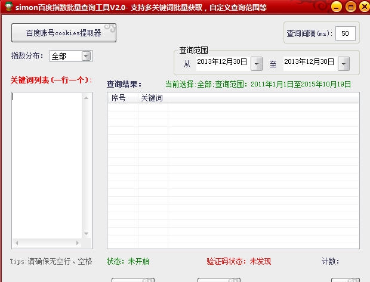Click the 状态: 未开始 status text
The height and width of the screenshot is (282, 370).
pyautogui.click(x=128, y=261)
